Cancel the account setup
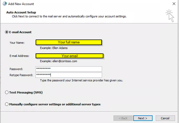Viewport: 179px width, 123px height. (165, 118)
